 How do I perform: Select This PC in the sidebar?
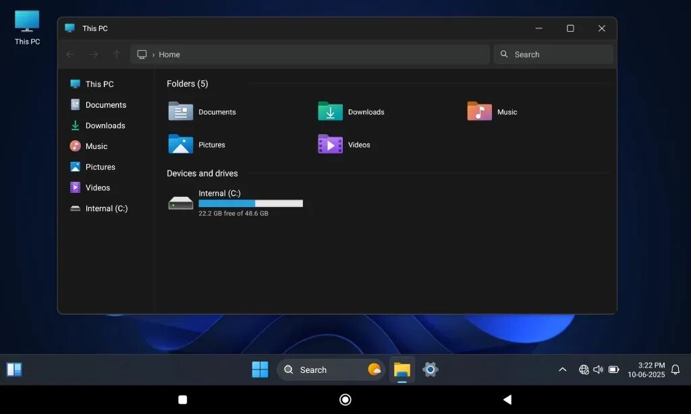coord(99,84)
